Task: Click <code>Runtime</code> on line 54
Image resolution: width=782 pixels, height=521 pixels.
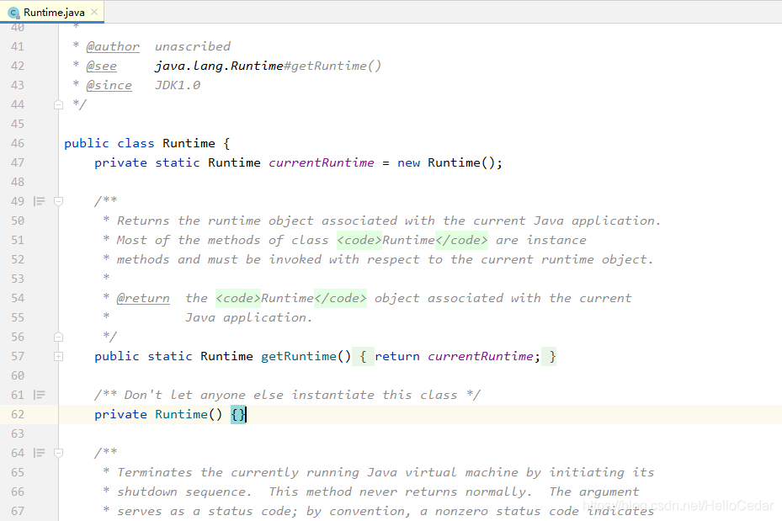Action: [290, 298]
